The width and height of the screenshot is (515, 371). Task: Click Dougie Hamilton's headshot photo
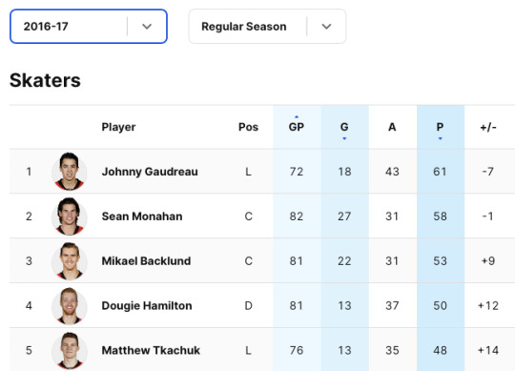pyautogui.click(x=70, y=305)
